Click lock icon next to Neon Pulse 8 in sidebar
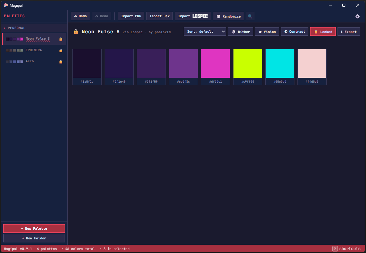The height and width of the screenshot is (253, 366). [x=61, y=39]
